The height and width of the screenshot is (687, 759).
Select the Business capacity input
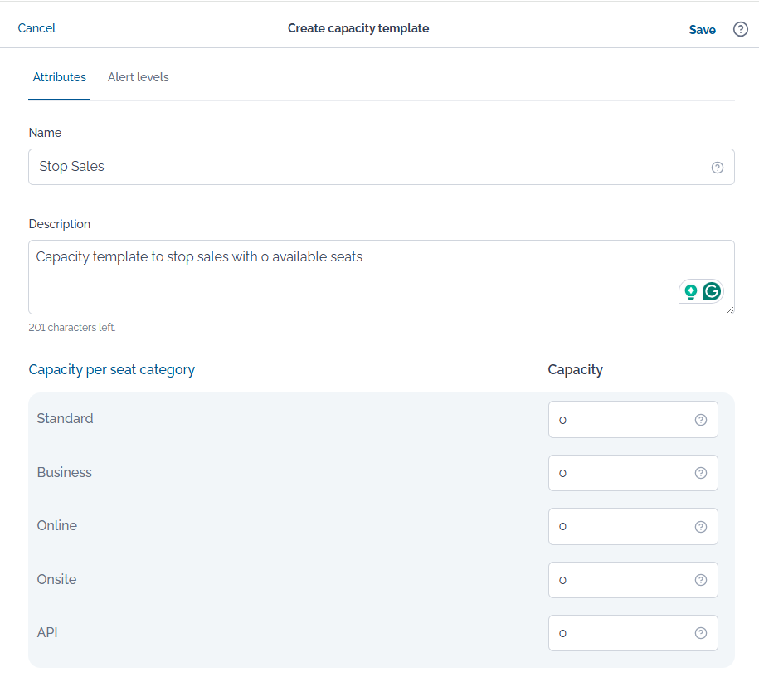click(633, 473)
